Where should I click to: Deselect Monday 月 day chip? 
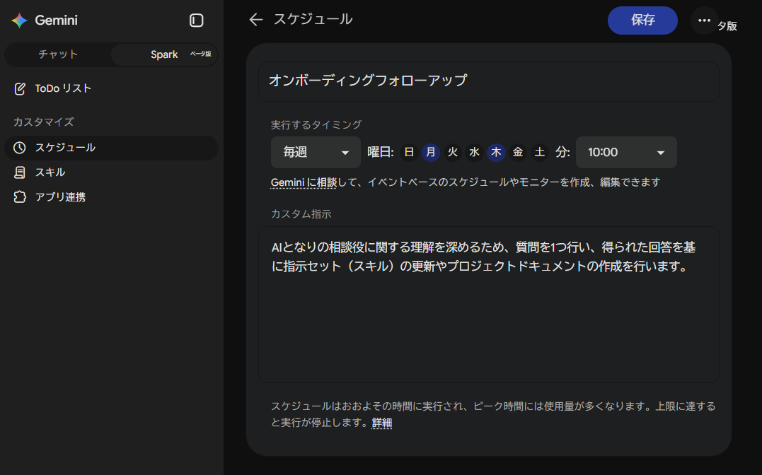(431, 153)
